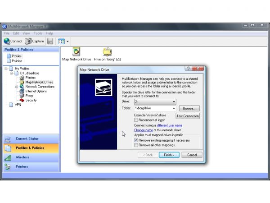Select Internet Options tree label

(36, 91)
